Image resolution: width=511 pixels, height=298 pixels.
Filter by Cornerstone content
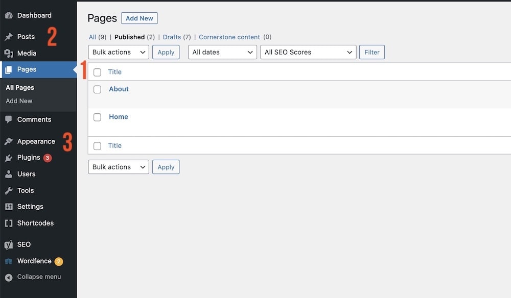click(x=229, y=37)
